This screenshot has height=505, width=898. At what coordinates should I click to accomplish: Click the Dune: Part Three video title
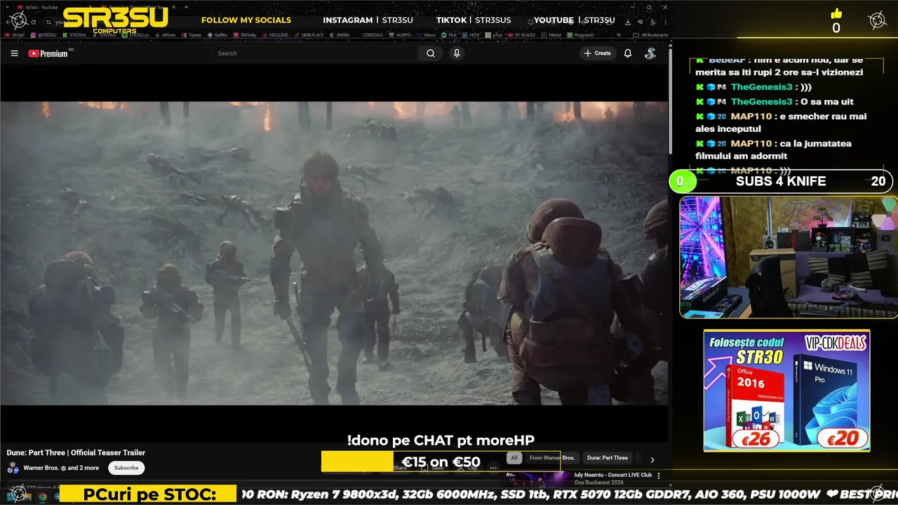point(76,452)
